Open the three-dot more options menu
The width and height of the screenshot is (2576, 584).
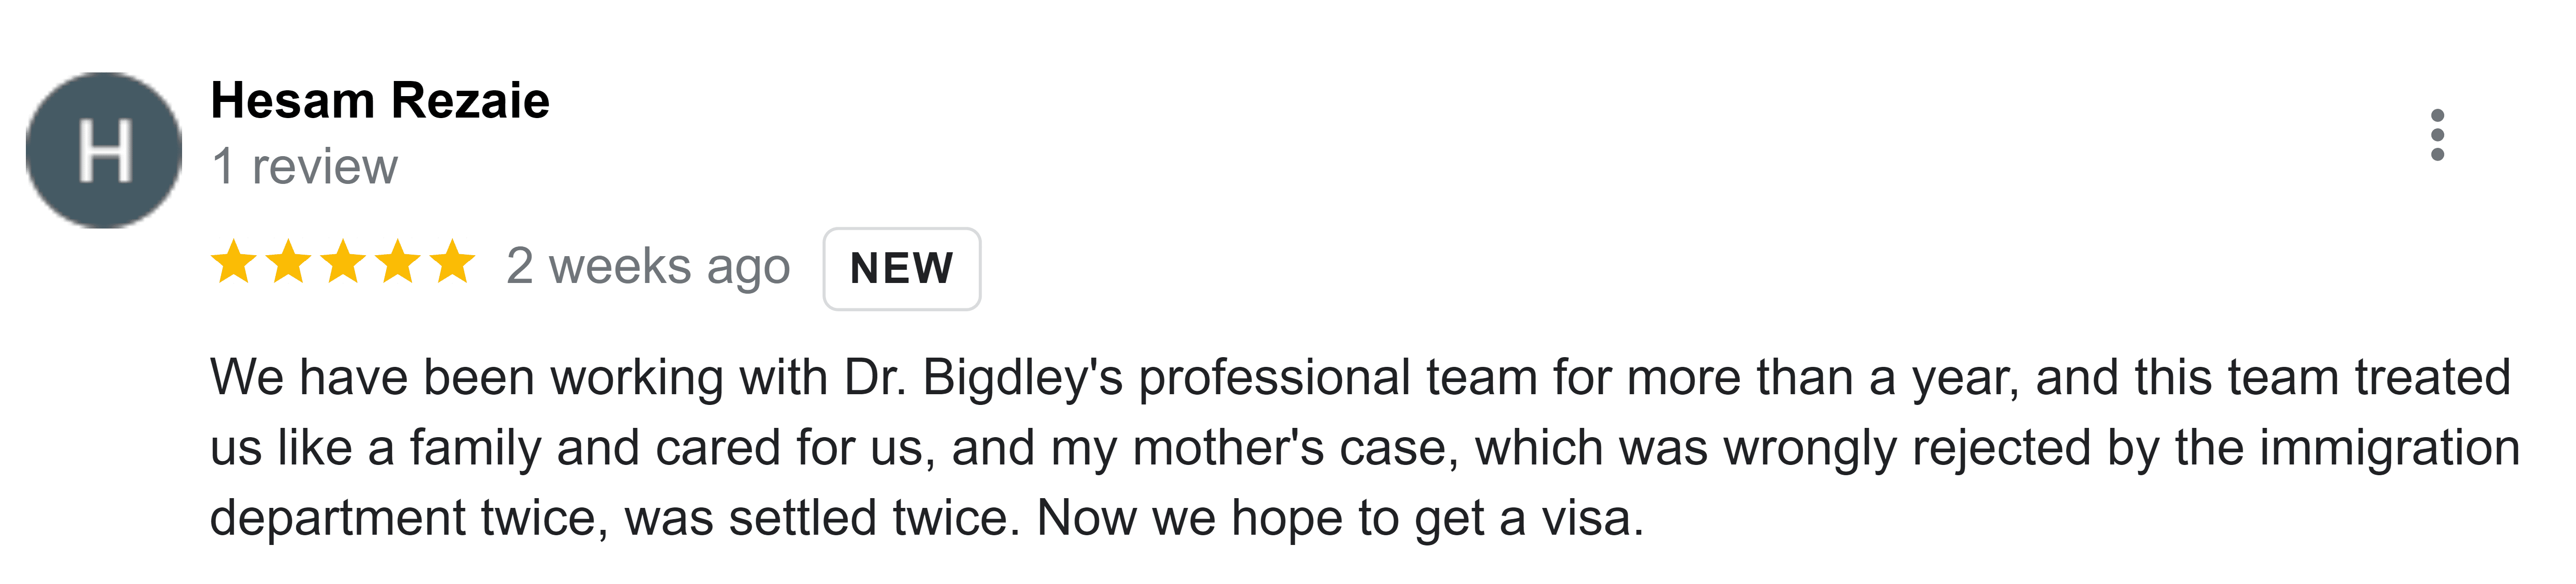tap(2437, 135)
